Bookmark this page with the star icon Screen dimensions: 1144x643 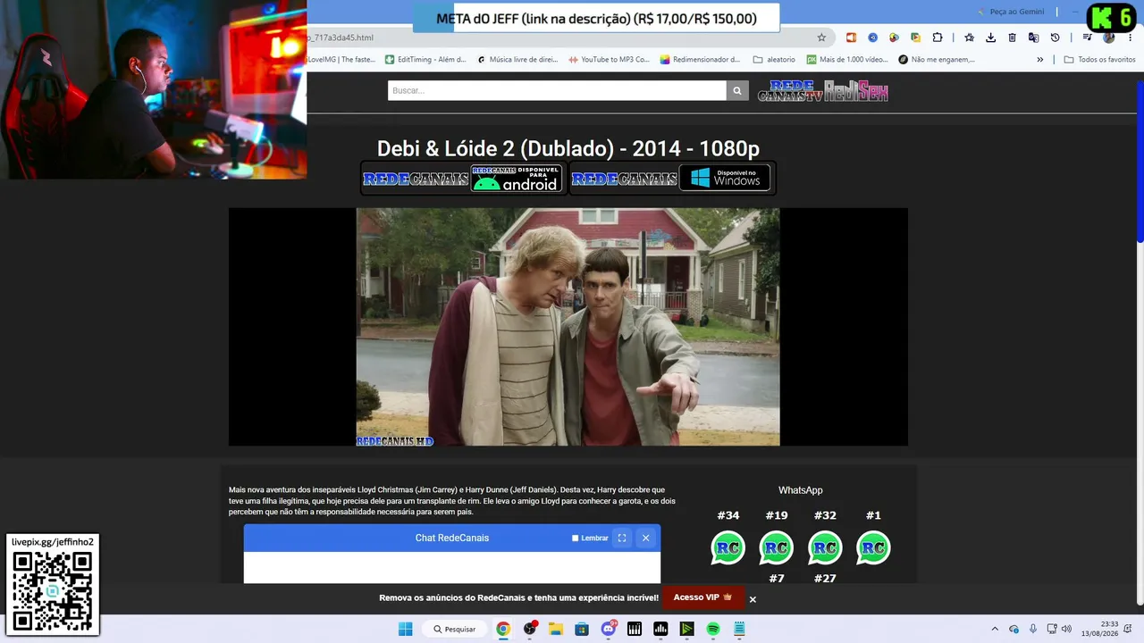821,38
